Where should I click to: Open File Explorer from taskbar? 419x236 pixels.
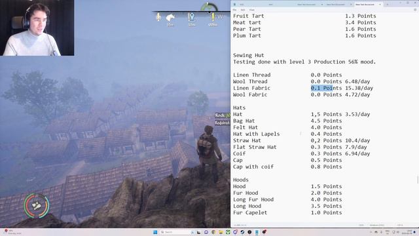(221, 232)
